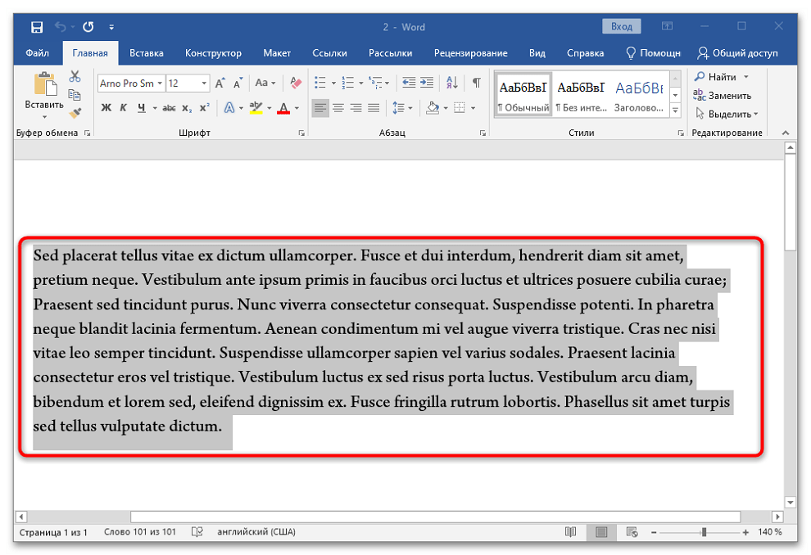
Task: Cut selection with the scissors icon
Action: (75, 76)
